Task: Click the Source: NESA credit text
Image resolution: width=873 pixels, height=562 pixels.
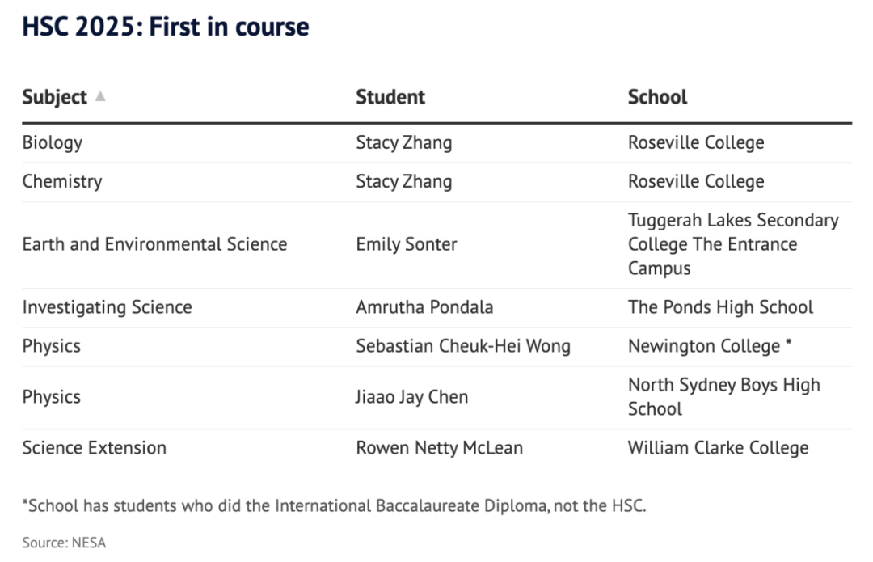Action: (x=64, y=543)
